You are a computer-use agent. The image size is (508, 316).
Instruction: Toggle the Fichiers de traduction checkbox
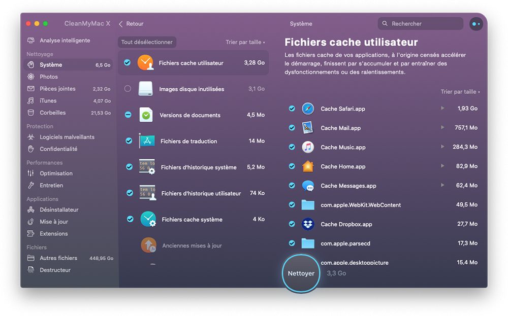(129, 141)
